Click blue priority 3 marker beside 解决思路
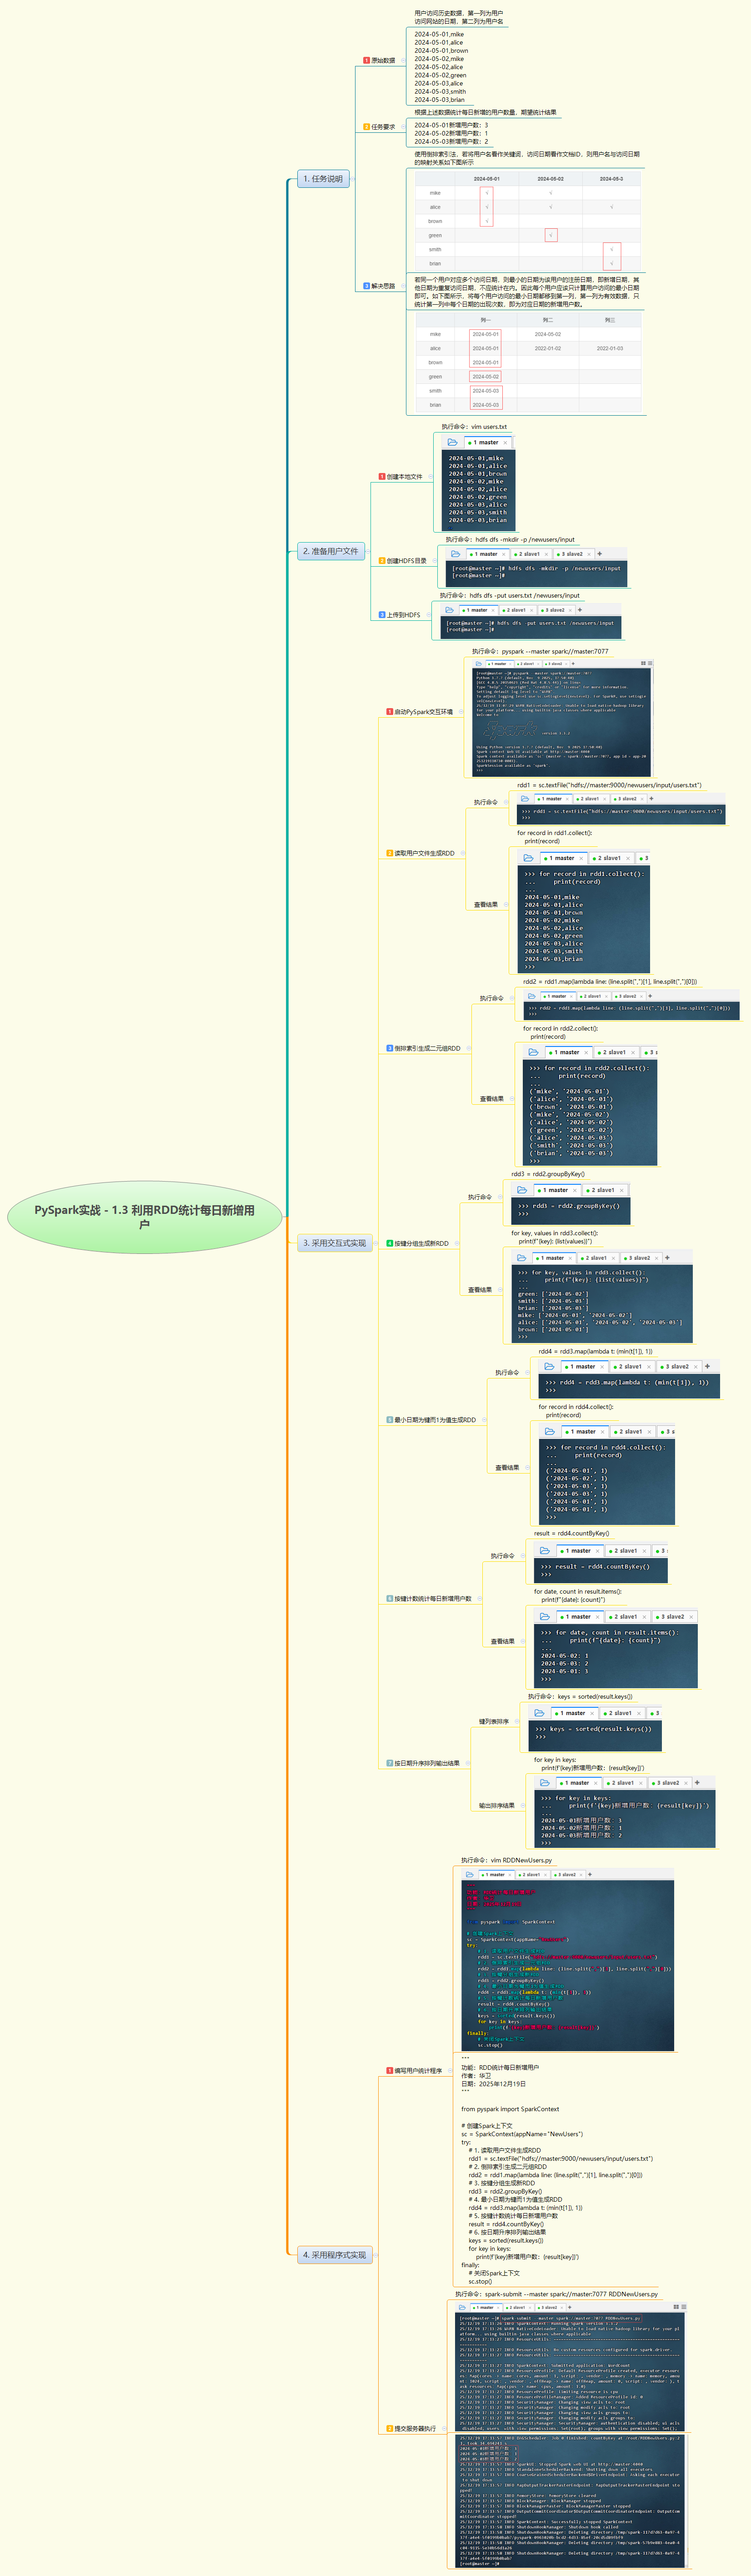 [367, 286]
